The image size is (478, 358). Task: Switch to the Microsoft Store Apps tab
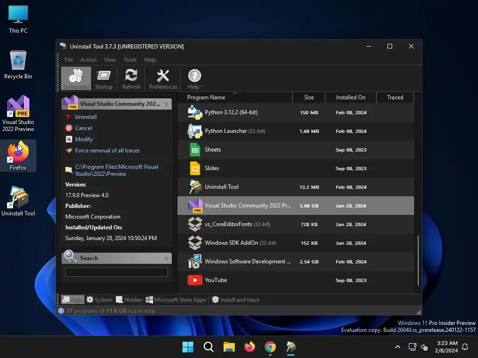[176, 300]
